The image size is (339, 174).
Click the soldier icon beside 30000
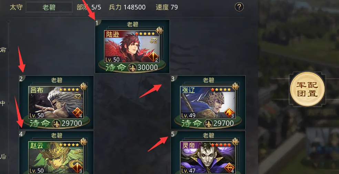click(x=132, y=68)
